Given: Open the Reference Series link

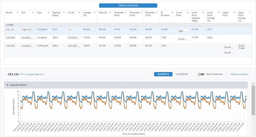Looking at the screenshot, I should [239, 74].
